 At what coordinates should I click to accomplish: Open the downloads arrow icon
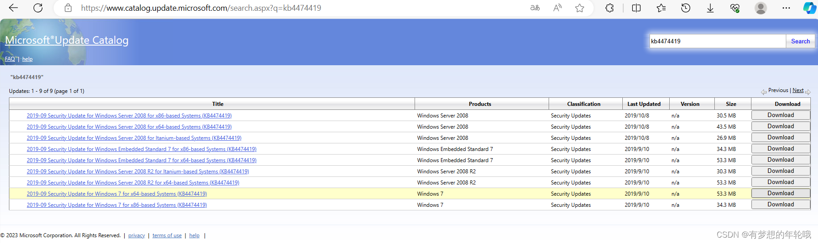click(x=710, y=8)
